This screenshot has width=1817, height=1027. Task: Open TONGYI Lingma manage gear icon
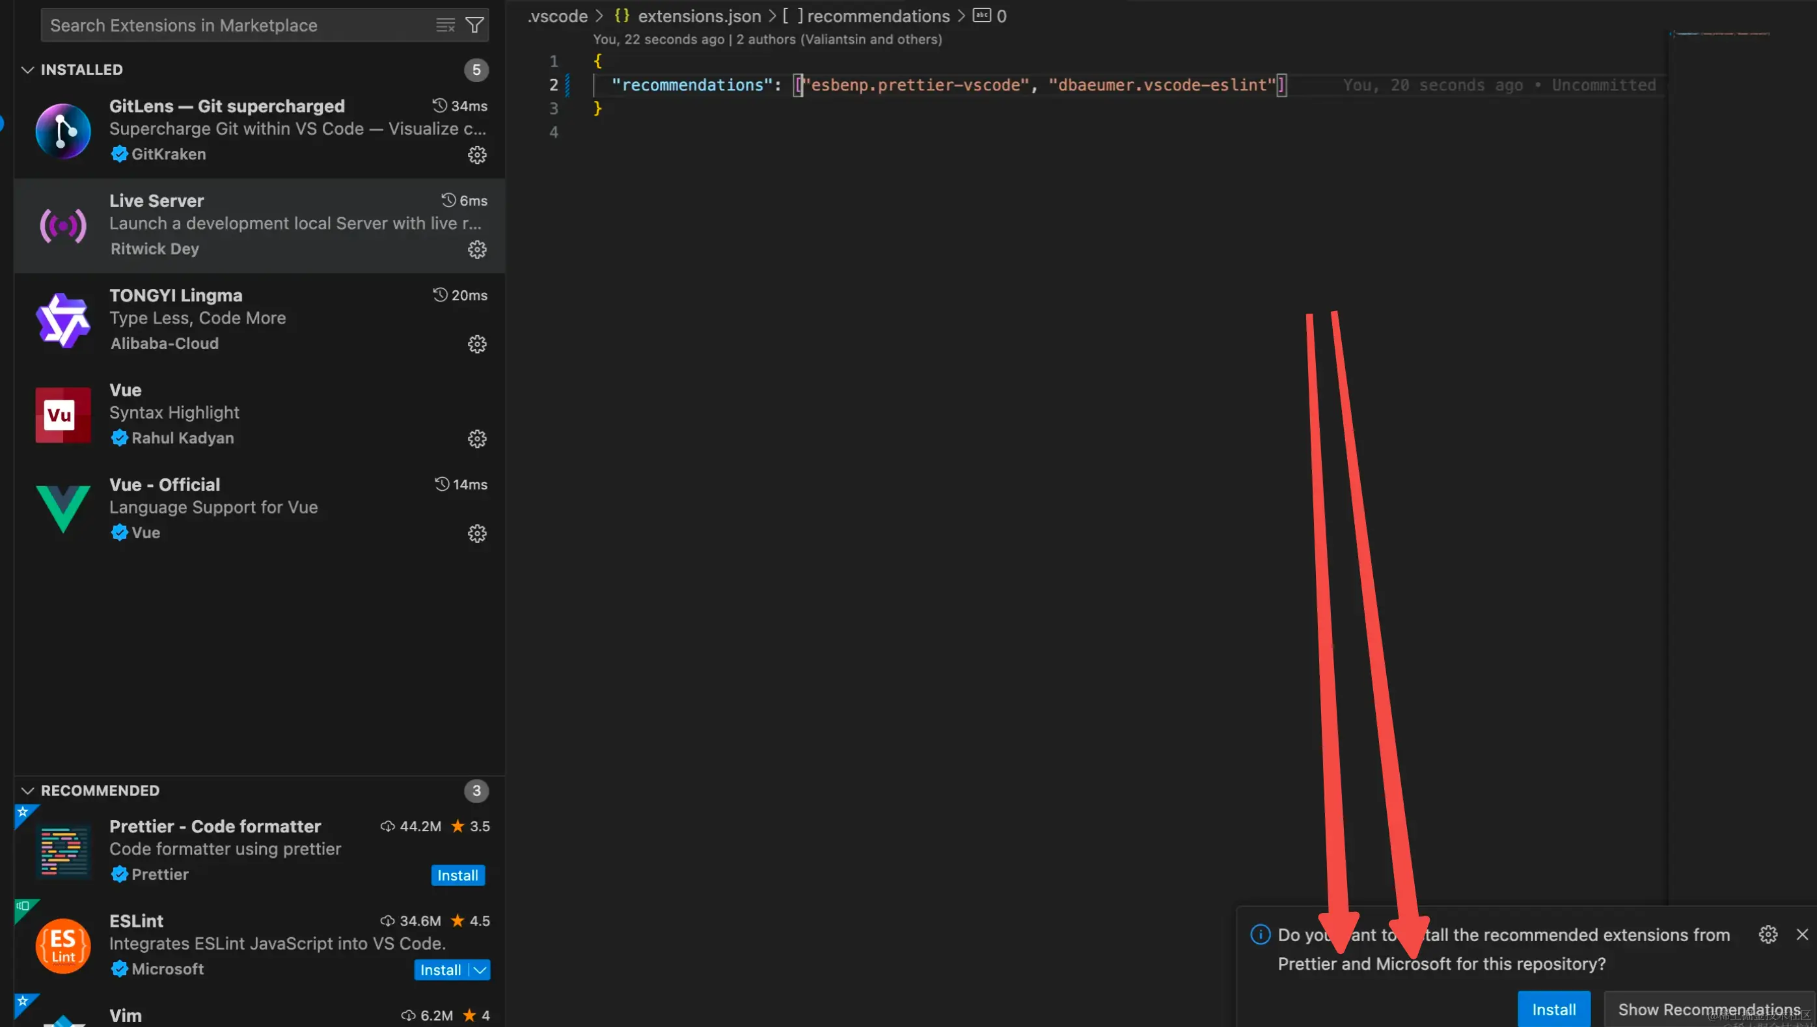point(477,344)
